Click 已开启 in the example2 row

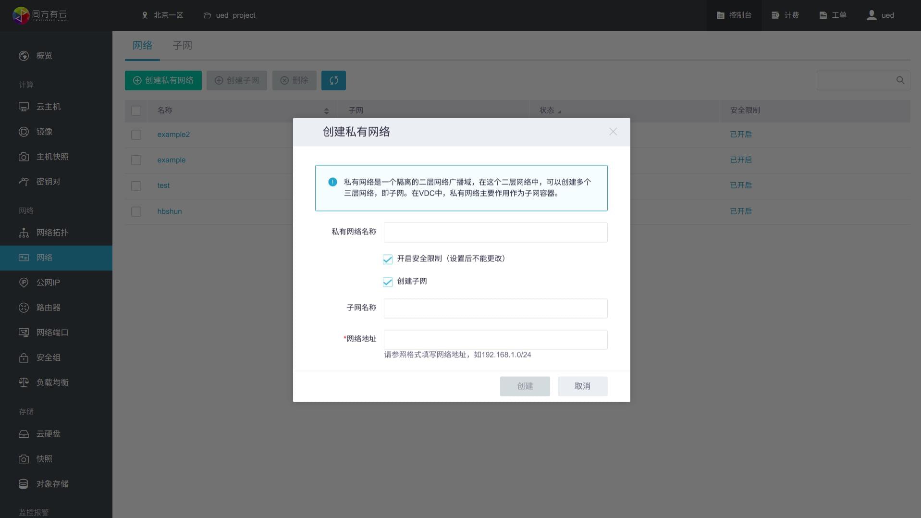pos(741,135)
